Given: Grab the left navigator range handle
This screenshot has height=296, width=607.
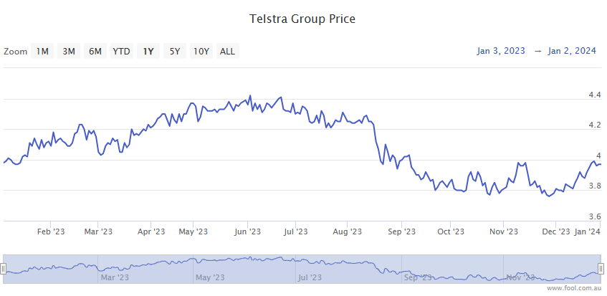Looking at the screenshot, I should [x=3, y=269].
